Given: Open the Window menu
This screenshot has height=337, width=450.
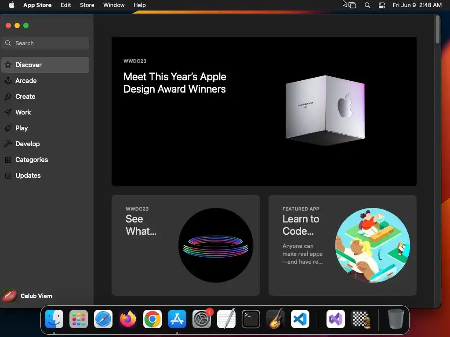Looking at the screenshot, I should (114, 5).
